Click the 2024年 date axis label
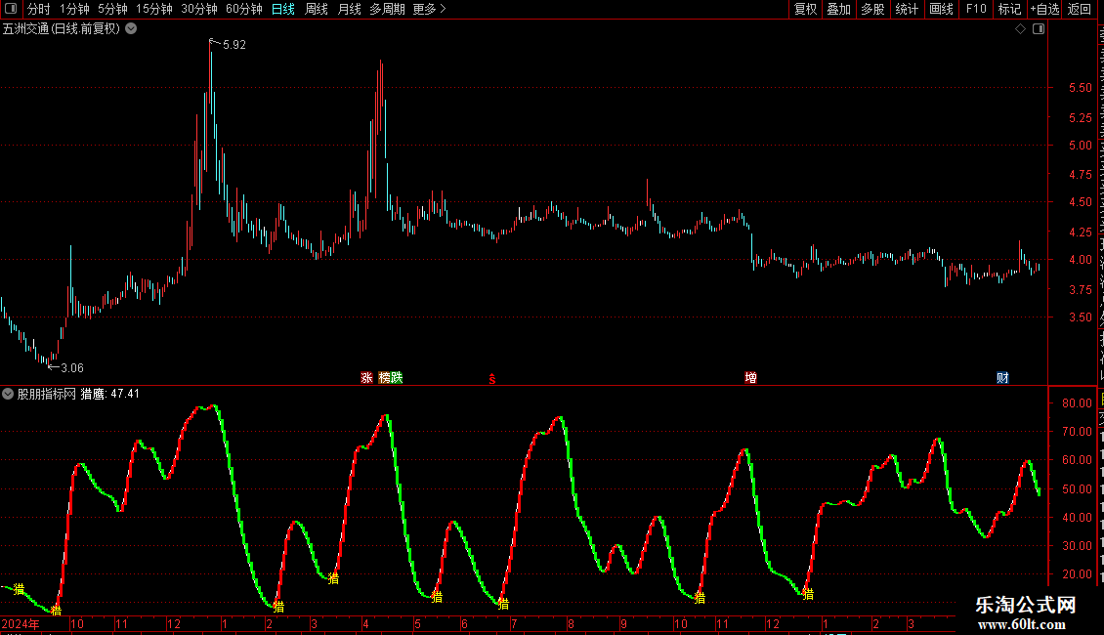This screenshot has height=635, width=1104. pos(21,624)
